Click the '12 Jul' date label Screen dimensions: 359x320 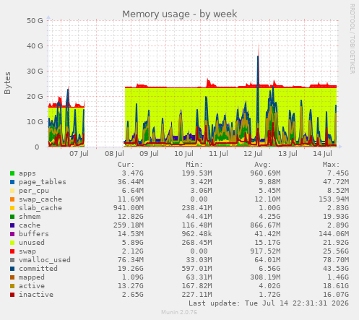click(x=253, y=154)
